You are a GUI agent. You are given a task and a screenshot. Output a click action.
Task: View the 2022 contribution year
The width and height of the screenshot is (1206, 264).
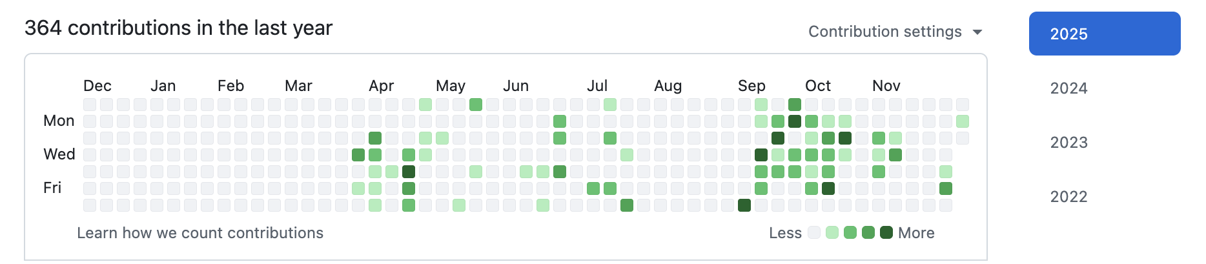pos(1068,196)
